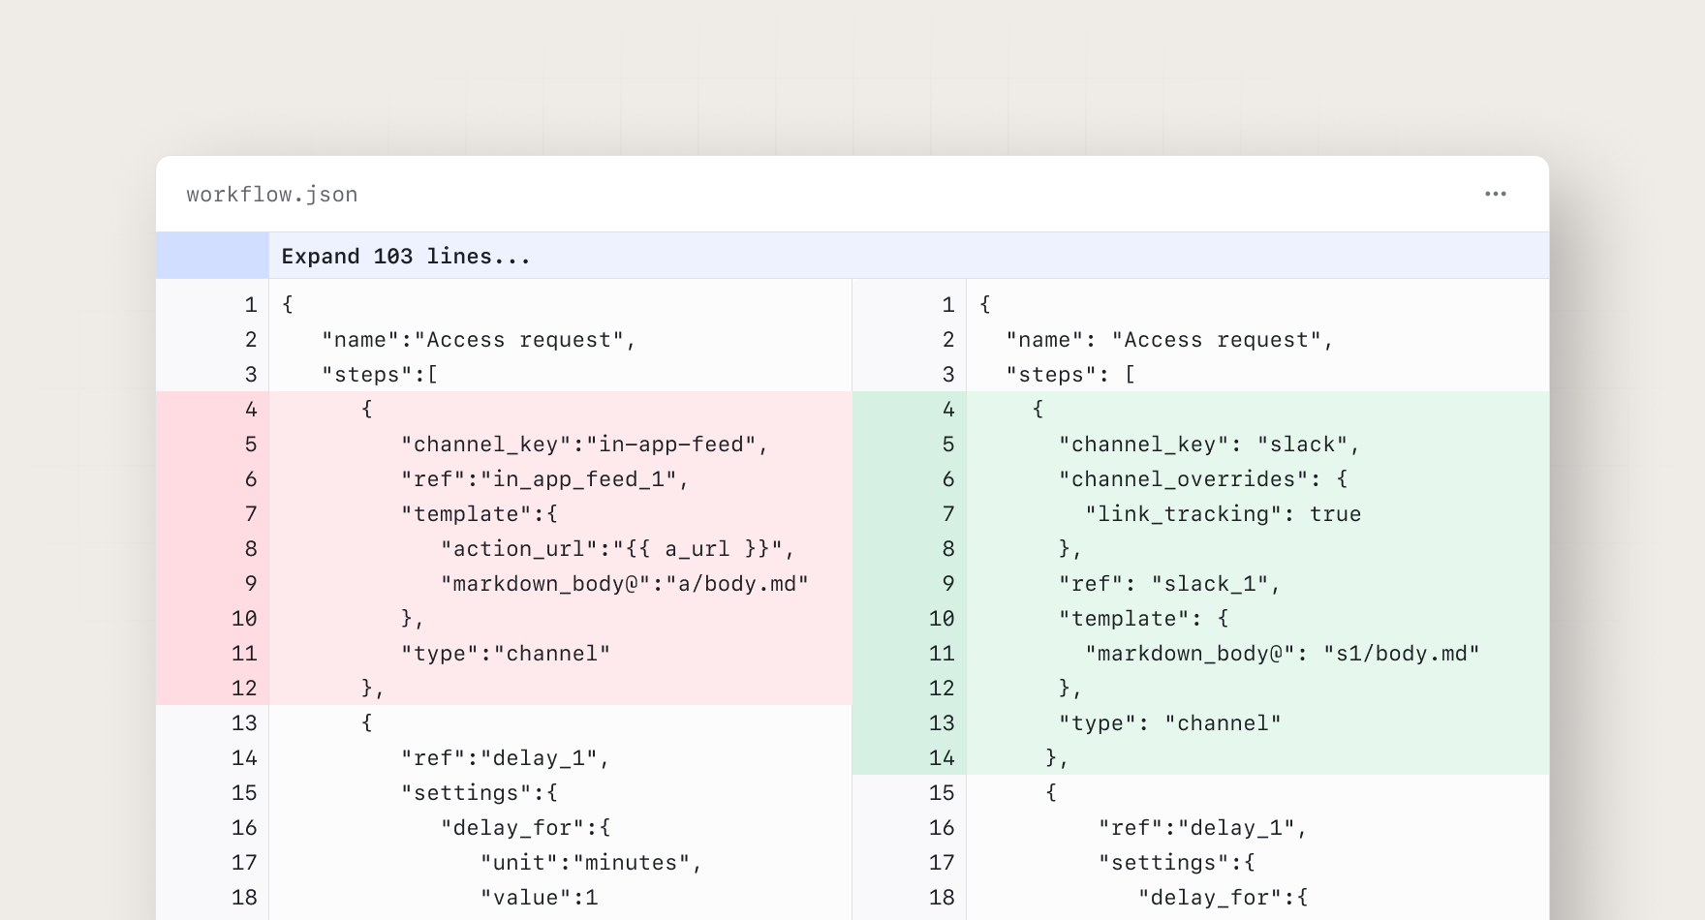Select the ref delay_1 line on left
The height and width of the screenshot is (920, 1705).
pyautogui.click(x=504, y=757)
